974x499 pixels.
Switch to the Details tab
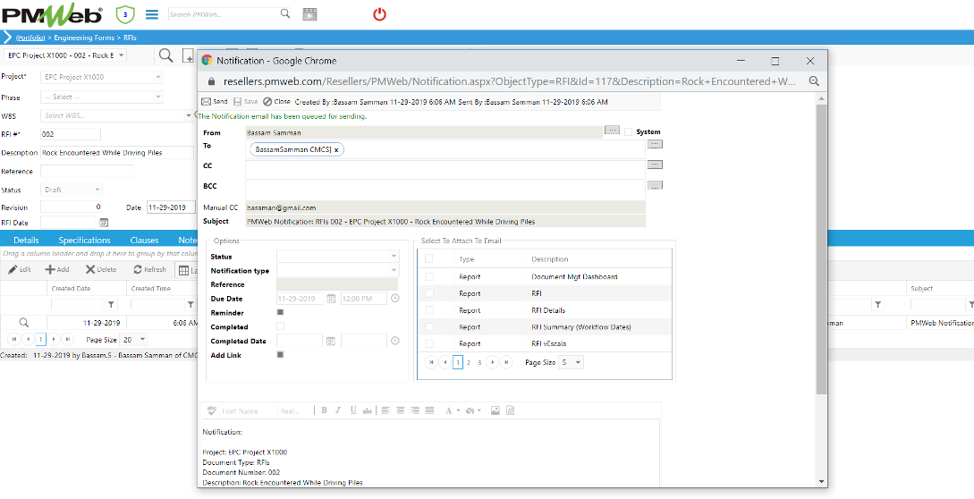click(x=26, y=240)
